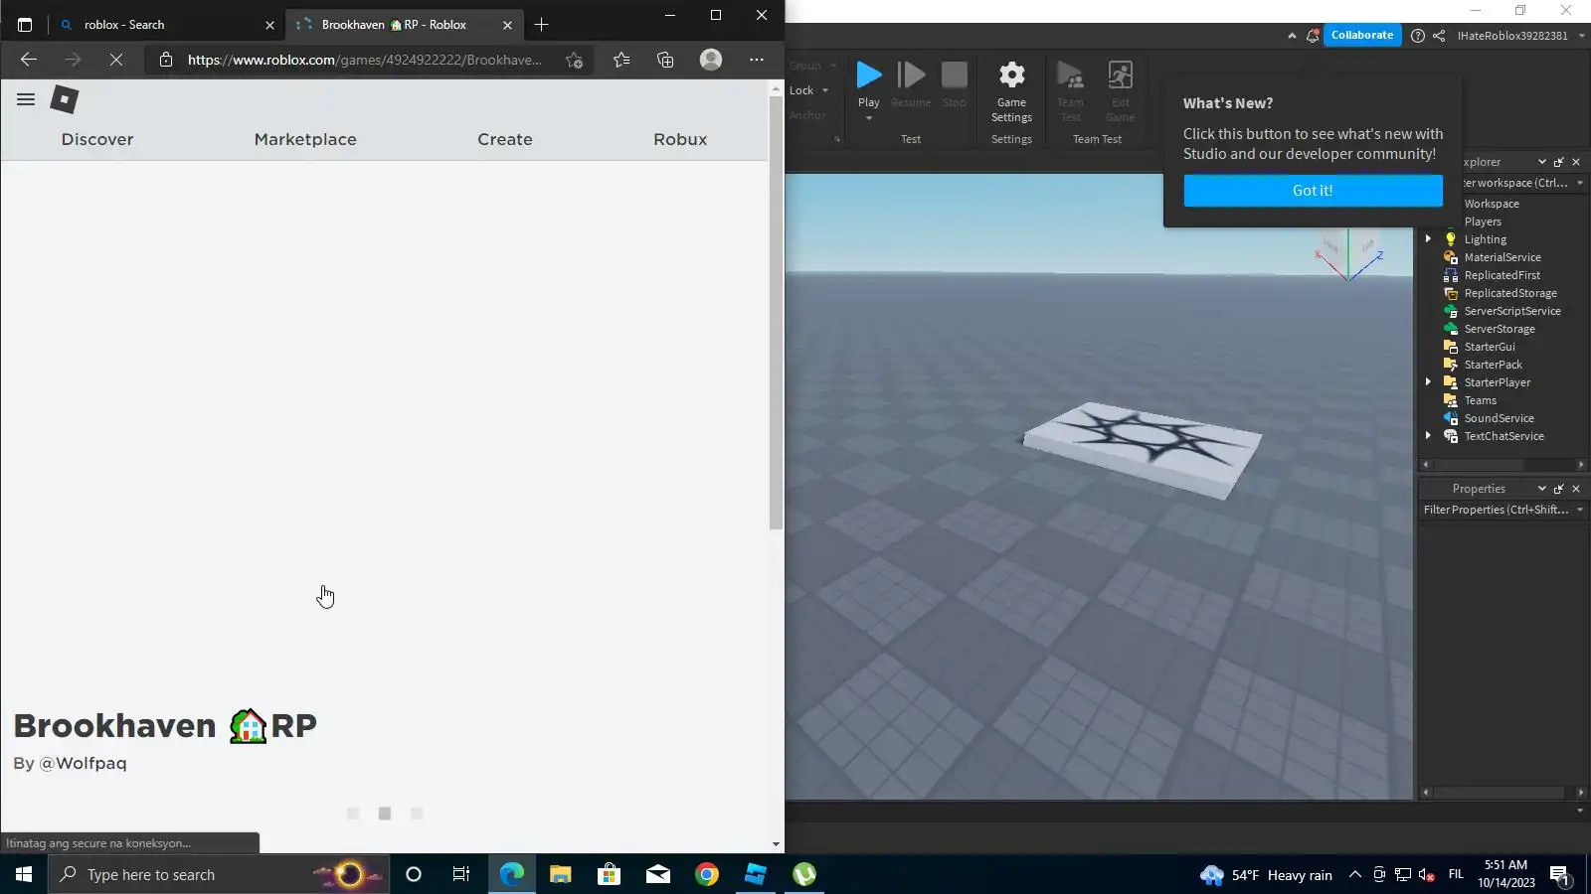The image size is (1591, 894).
Task: Undock the Properties panel
Action: click(1559, 489)
